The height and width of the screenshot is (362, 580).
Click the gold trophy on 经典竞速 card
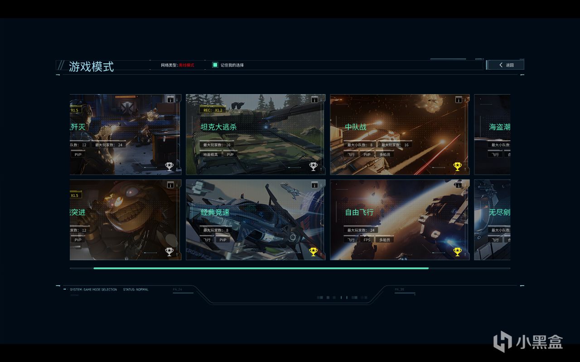coord(313,252)
